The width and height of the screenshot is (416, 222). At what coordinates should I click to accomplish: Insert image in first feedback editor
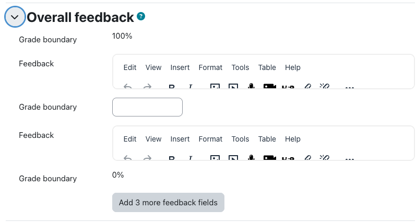tap(215, 86)
